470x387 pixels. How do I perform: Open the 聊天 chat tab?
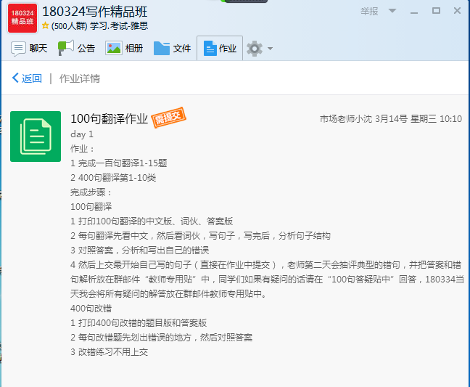click(x=29, y=49)
